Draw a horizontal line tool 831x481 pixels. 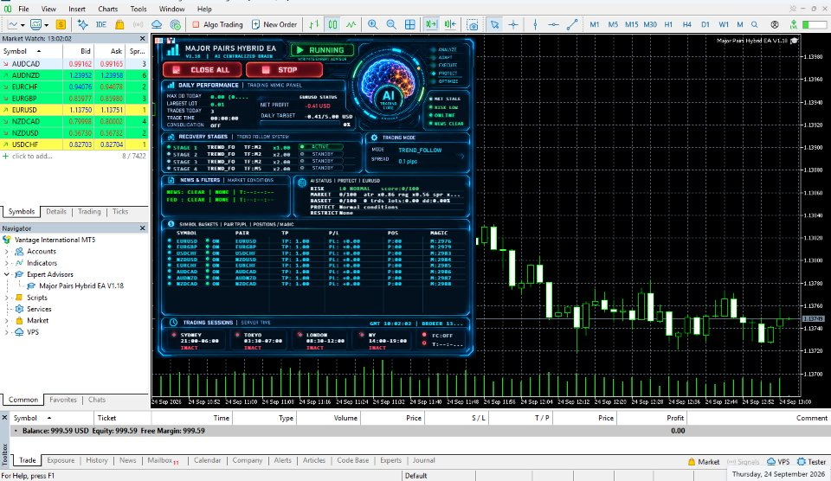click(x=553, y=24)
